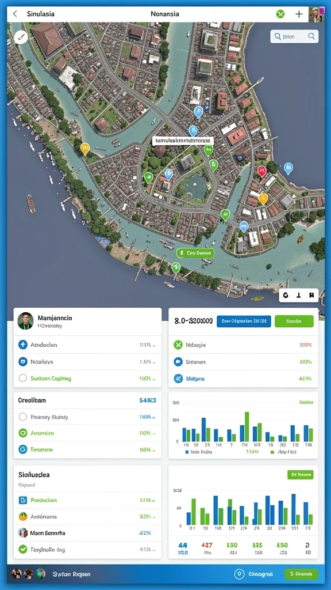Click into the map search field
331x590 pixels.
point(294,36)
